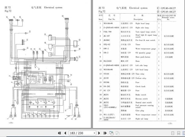
Task: Click the 'Right head lamp' description
Action: point(142,24)
